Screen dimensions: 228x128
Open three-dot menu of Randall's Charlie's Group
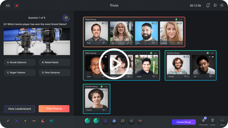(212, 53)
